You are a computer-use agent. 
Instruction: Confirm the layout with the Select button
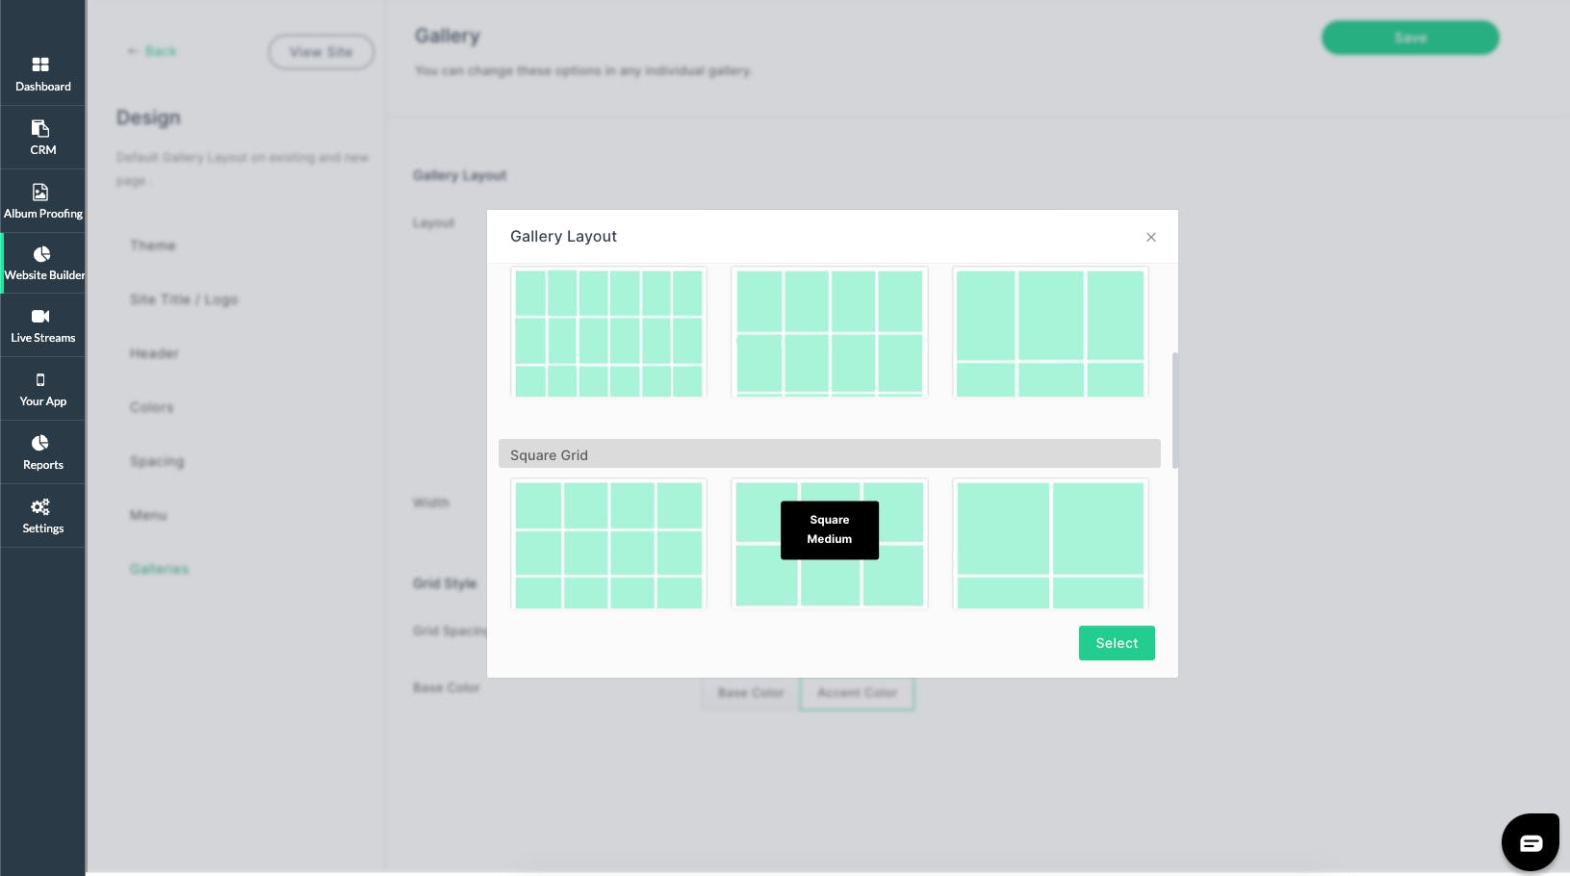click(x=1117, y=643)
